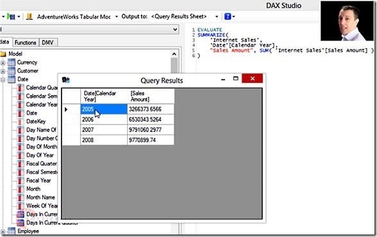Click the Sales Amount column header

click(151, 96)
